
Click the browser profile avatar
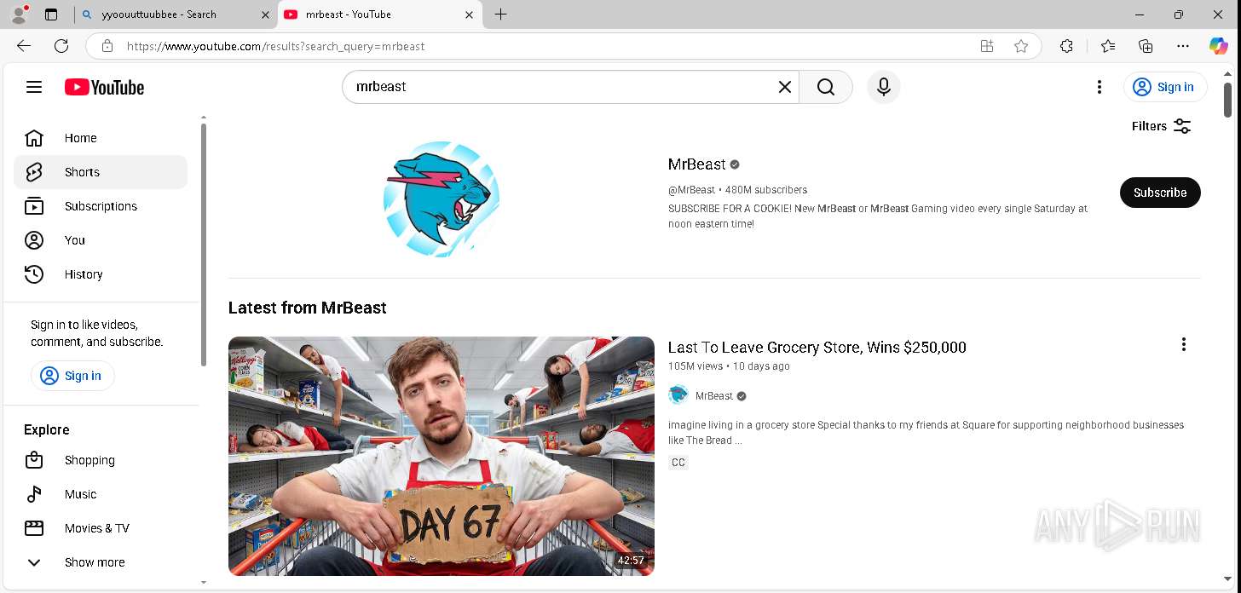19,14
